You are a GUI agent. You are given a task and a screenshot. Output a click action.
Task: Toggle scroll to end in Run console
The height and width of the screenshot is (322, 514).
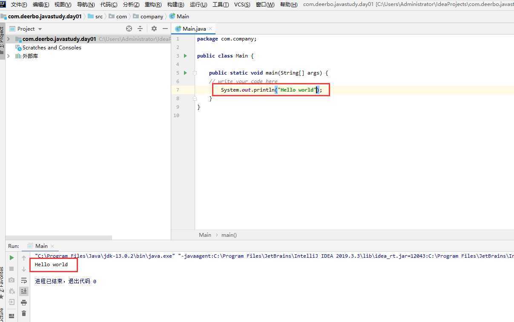point(24,291)
